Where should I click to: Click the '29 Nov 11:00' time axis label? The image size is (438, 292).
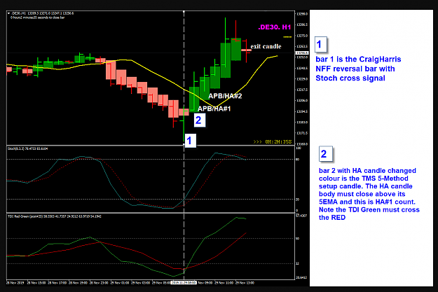[x=224, y=283]
